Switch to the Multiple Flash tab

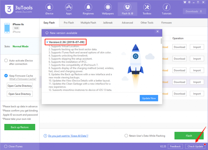coord(88,23)
